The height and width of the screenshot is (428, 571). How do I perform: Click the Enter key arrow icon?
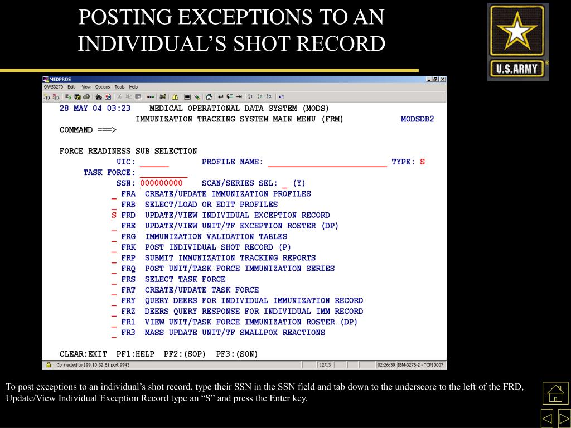pos(221,96)
